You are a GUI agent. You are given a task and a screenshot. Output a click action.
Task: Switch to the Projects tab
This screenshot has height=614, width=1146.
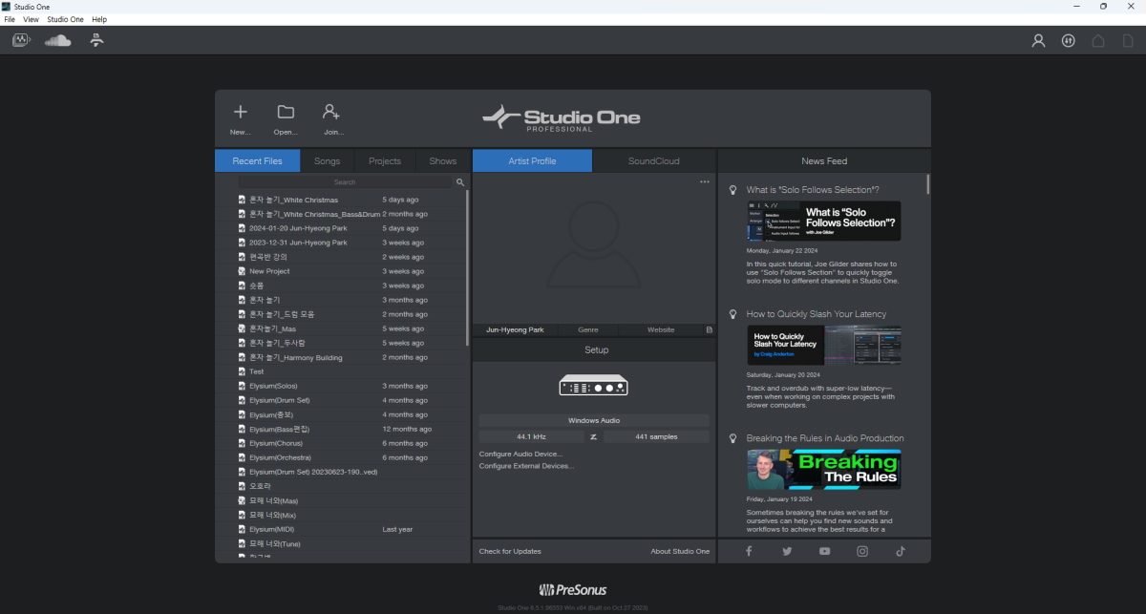coord(385,161)
